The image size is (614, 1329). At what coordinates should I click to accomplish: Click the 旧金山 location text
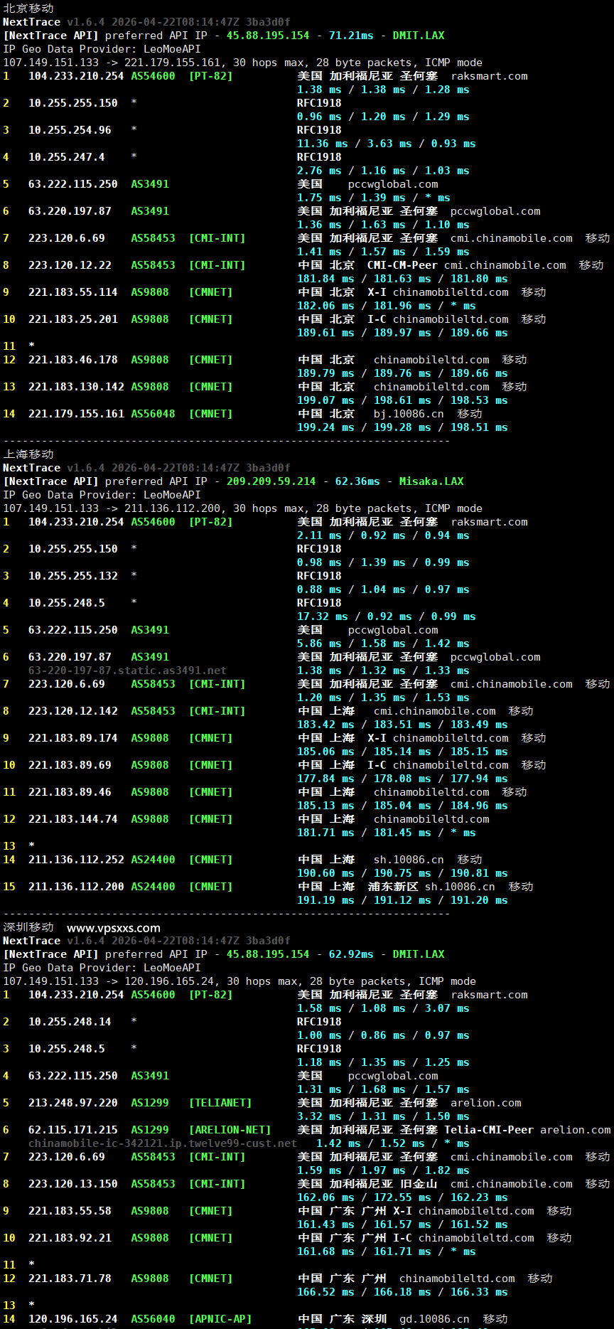pyautogui.click(x=419, y=1184)
